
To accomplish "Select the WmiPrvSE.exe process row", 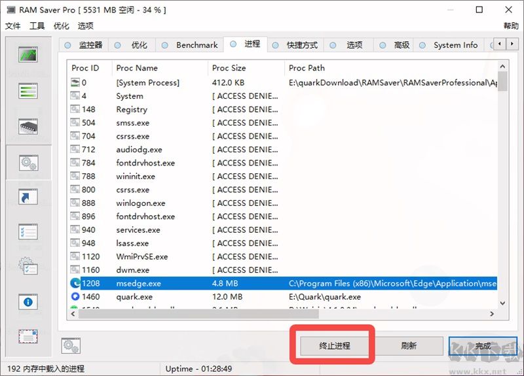I will click(x=282, y=256).
